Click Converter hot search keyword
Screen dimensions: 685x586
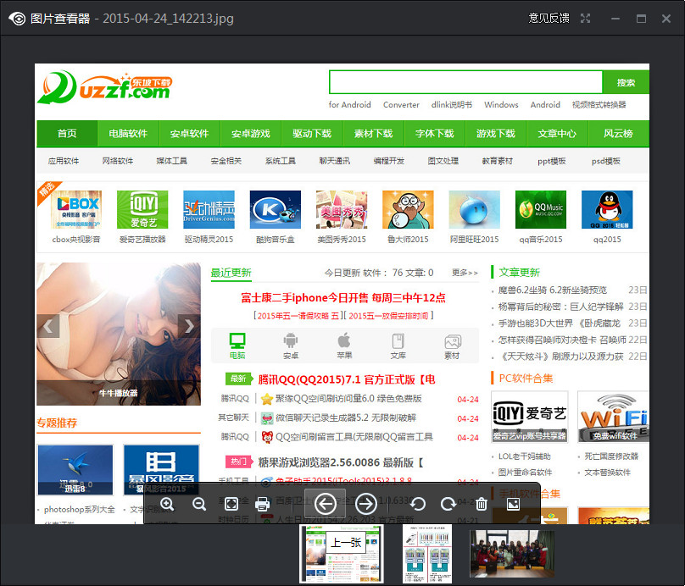401,105
